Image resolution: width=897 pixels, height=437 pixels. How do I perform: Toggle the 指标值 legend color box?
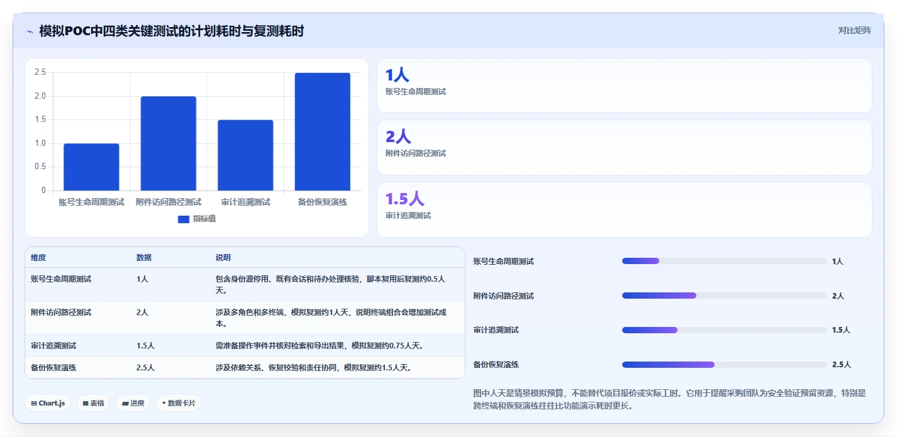click(x=184, y=219)
